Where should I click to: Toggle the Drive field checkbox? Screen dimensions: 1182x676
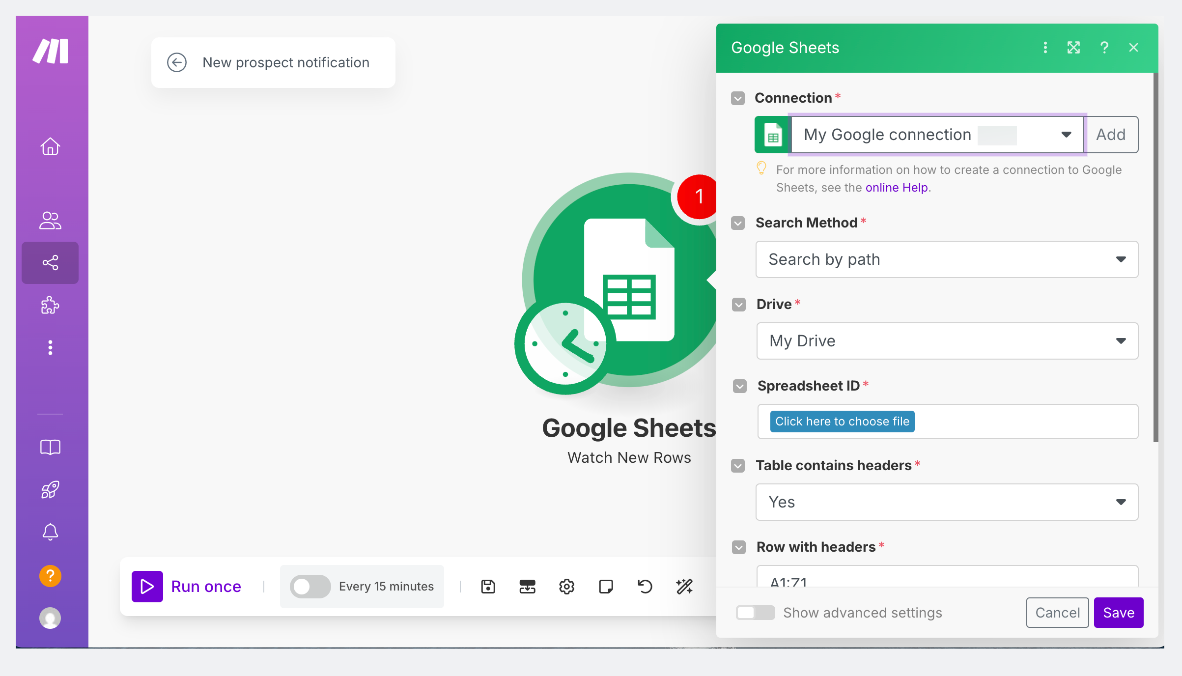click(x=739, y=305)
